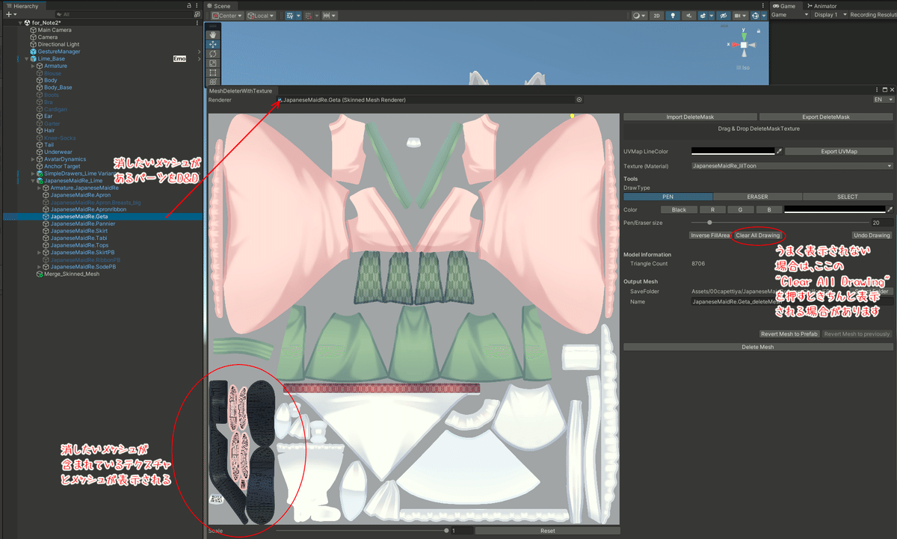
Task: Click Clear All Drawing button
Action: click(757, 235)
